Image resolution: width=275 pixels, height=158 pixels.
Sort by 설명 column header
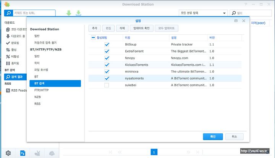pyautogui.click(x=174, y=38)
